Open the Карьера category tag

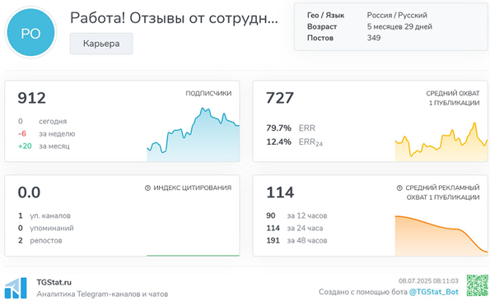pyautogui.click(x=101, y=44)
